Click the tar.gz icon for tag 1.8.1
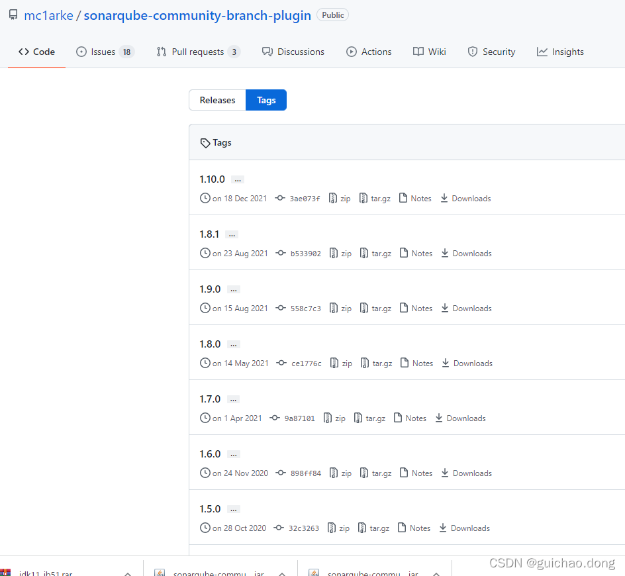 [364, 253]
